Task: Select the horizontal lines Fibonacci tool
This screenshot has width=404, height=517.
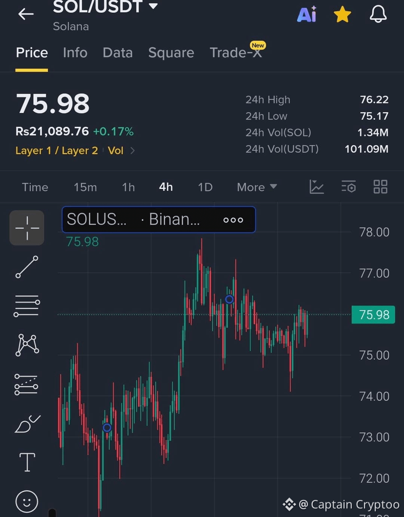Action: (x=27, y=306)
